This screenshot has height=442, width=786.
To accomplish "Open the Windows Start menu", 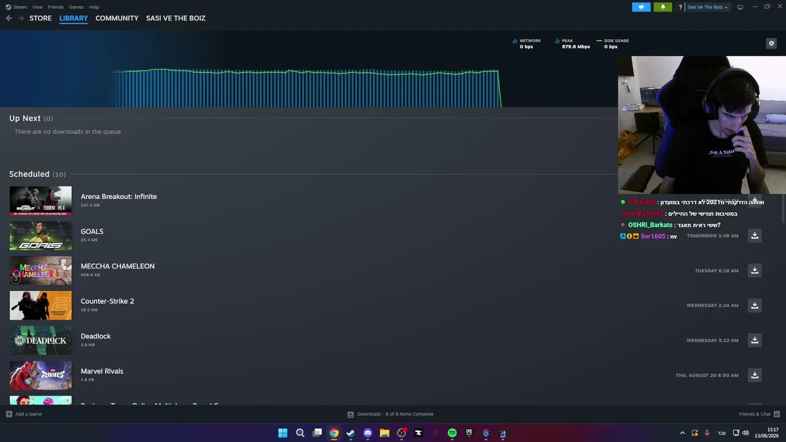I will pyautogui.click(x=282, y=433).
